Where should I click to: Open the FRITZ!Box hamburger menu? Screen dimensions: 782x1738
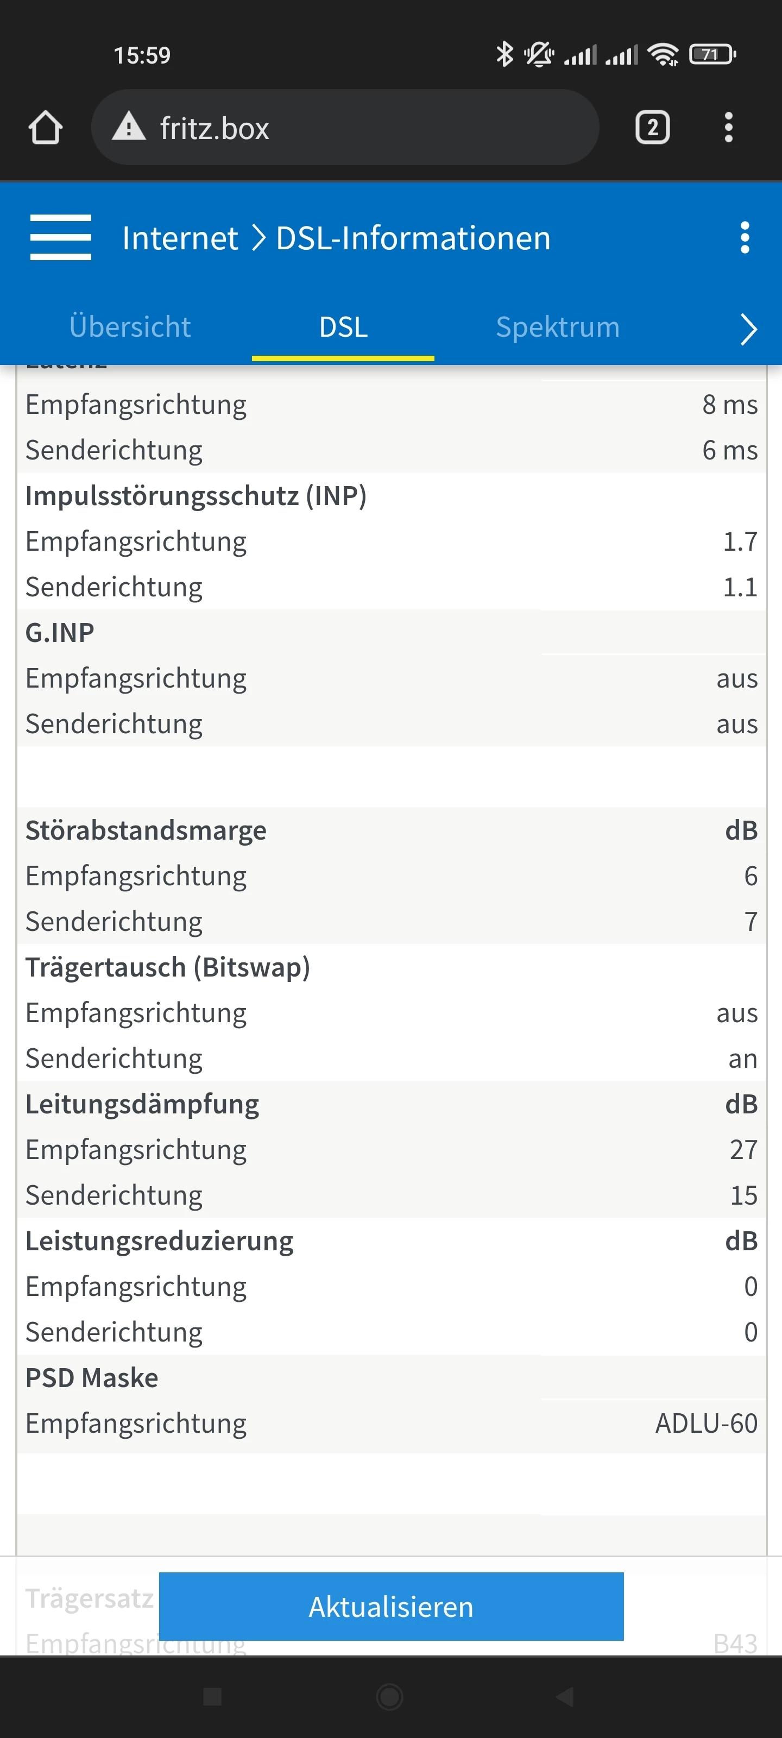[x=61, y=237]
